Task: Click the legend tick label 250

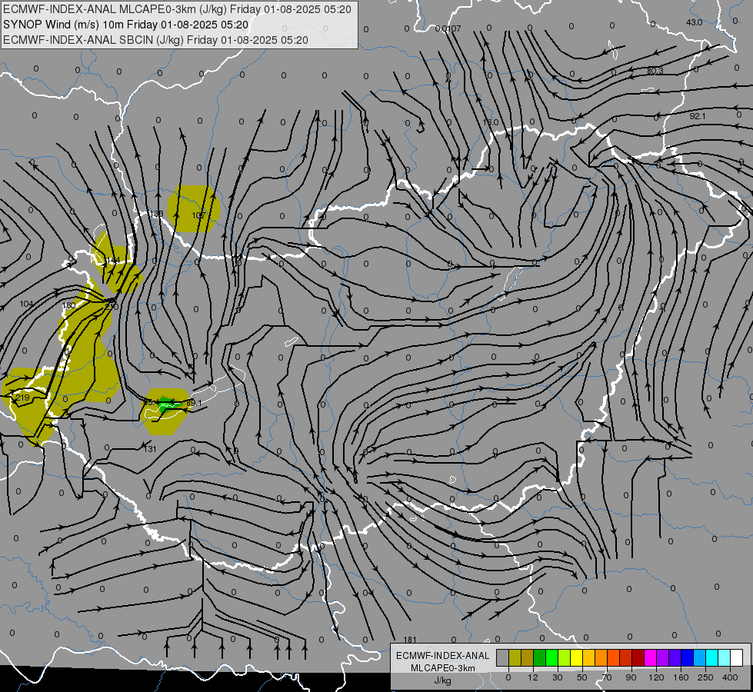Action: (x=705, y=677)
